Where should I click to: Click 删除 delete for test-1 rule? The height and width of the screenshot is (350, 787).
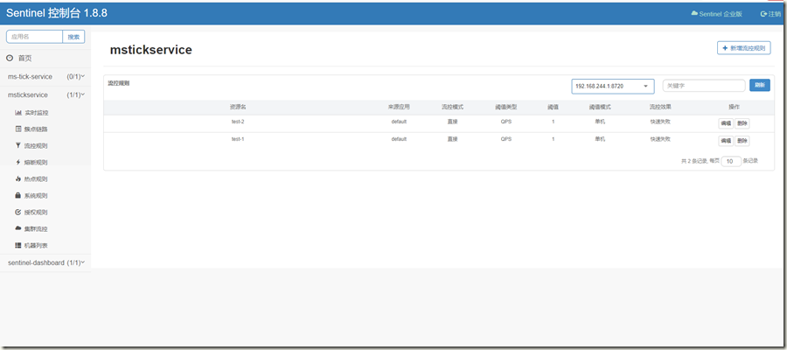tap(742, 141)
